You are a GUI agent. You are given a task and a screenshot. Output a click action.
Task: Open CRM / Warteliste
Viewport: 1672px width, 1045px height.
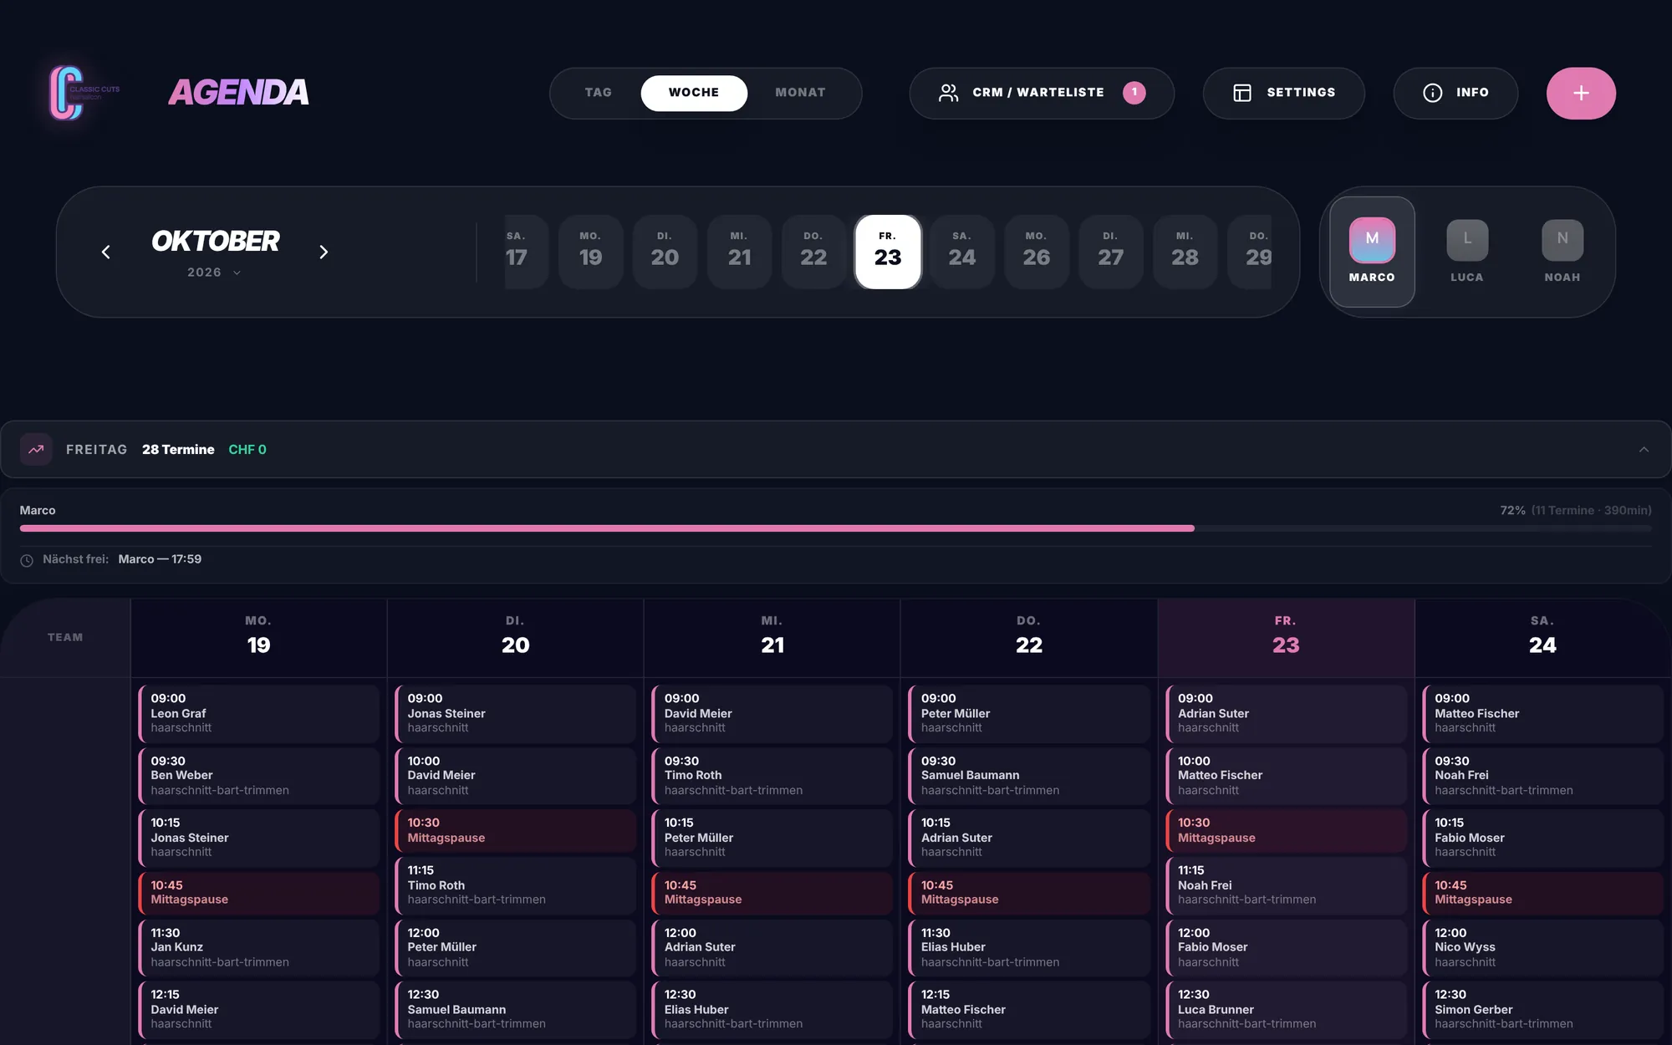click(x=1041, y=93)
